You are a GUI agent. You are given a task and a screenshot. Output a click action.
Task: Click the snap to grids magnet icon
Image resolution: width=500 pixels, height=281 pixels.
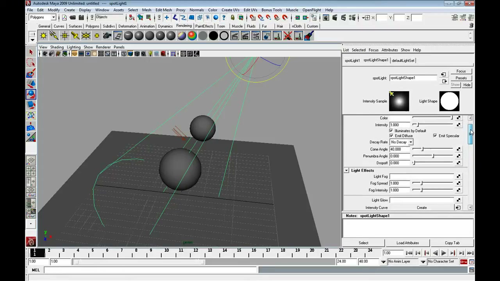[252, 18]
